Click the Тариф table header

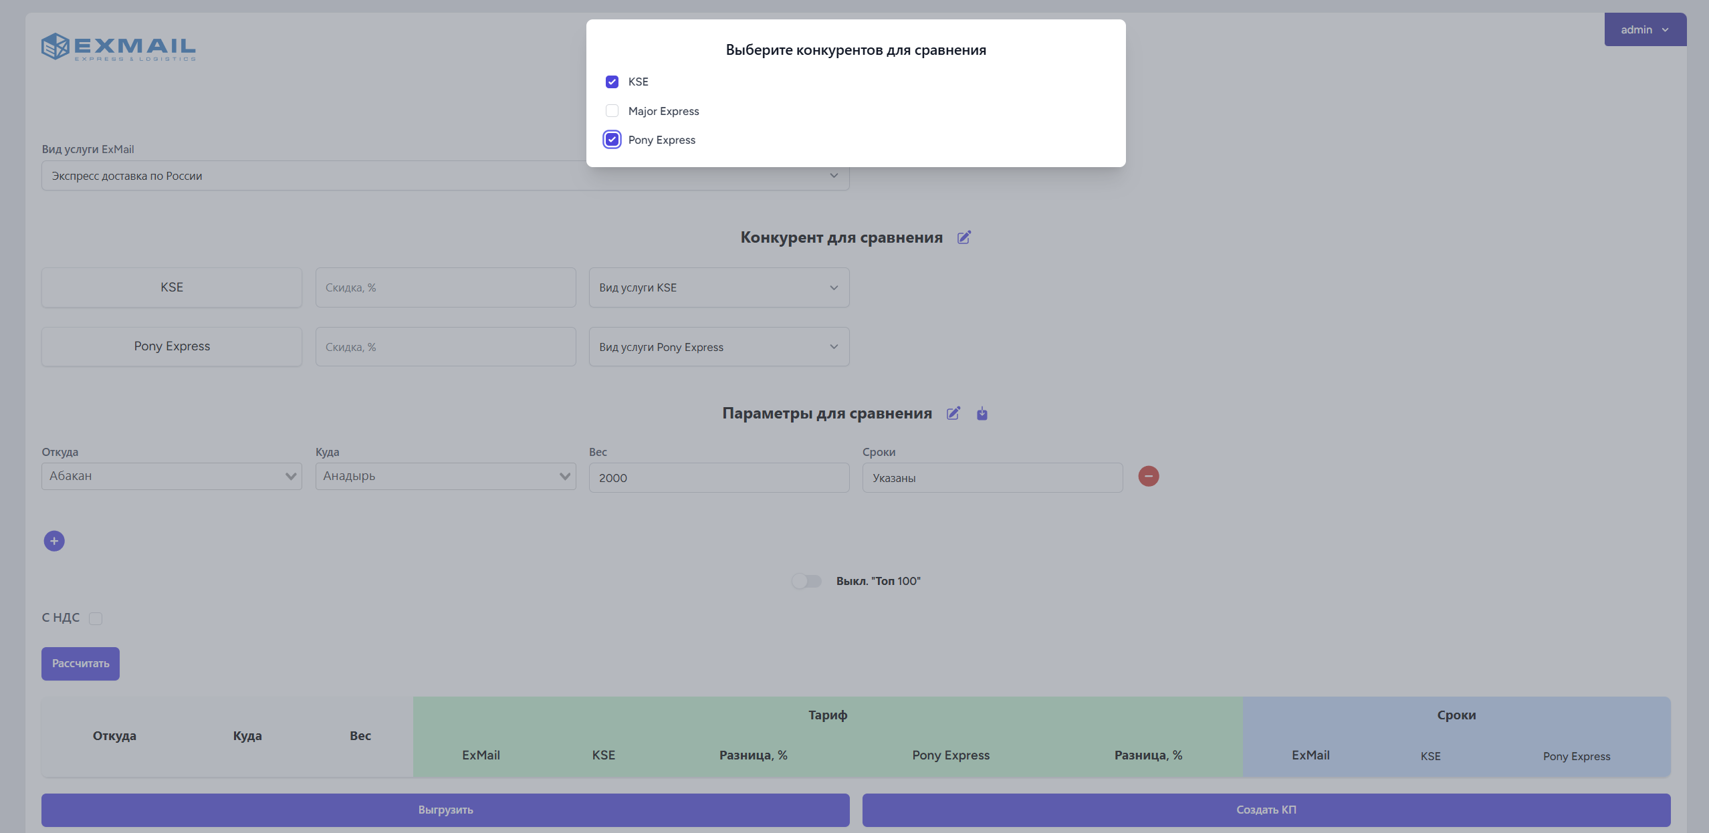[828, 715]
